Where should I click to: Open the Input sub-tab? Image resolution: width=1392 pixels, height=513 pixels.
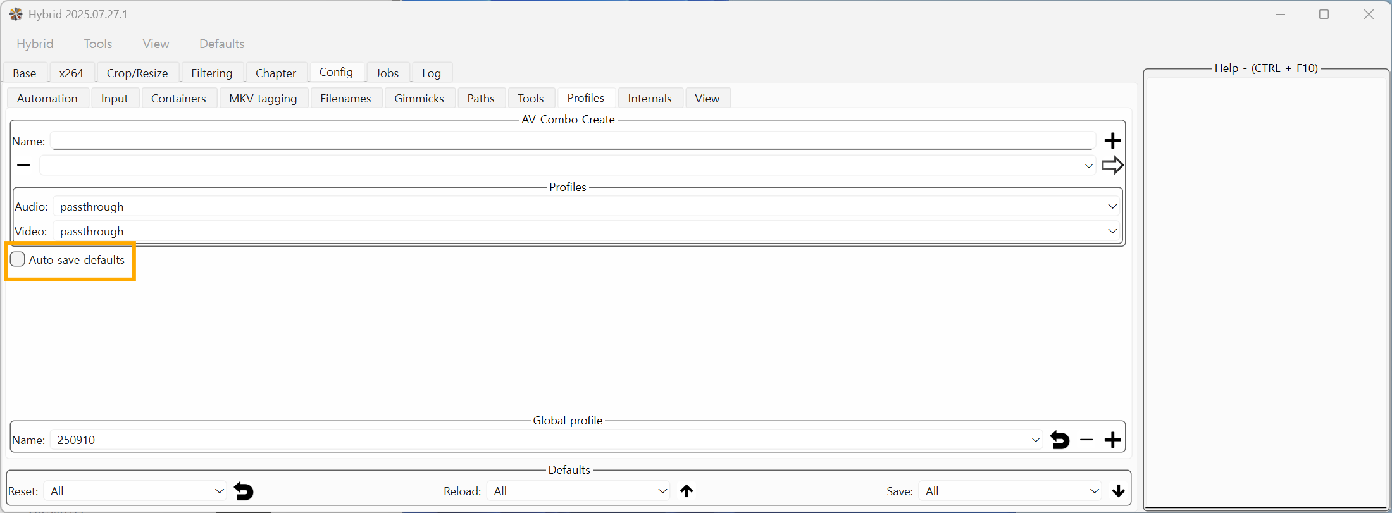115,98
